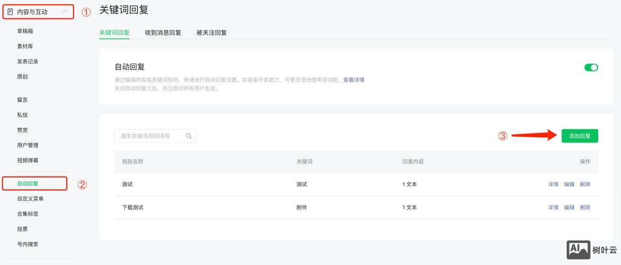This screenshot has height=265, width=621.
Task: Open 留言 in the sidebar
Action: 22,100
